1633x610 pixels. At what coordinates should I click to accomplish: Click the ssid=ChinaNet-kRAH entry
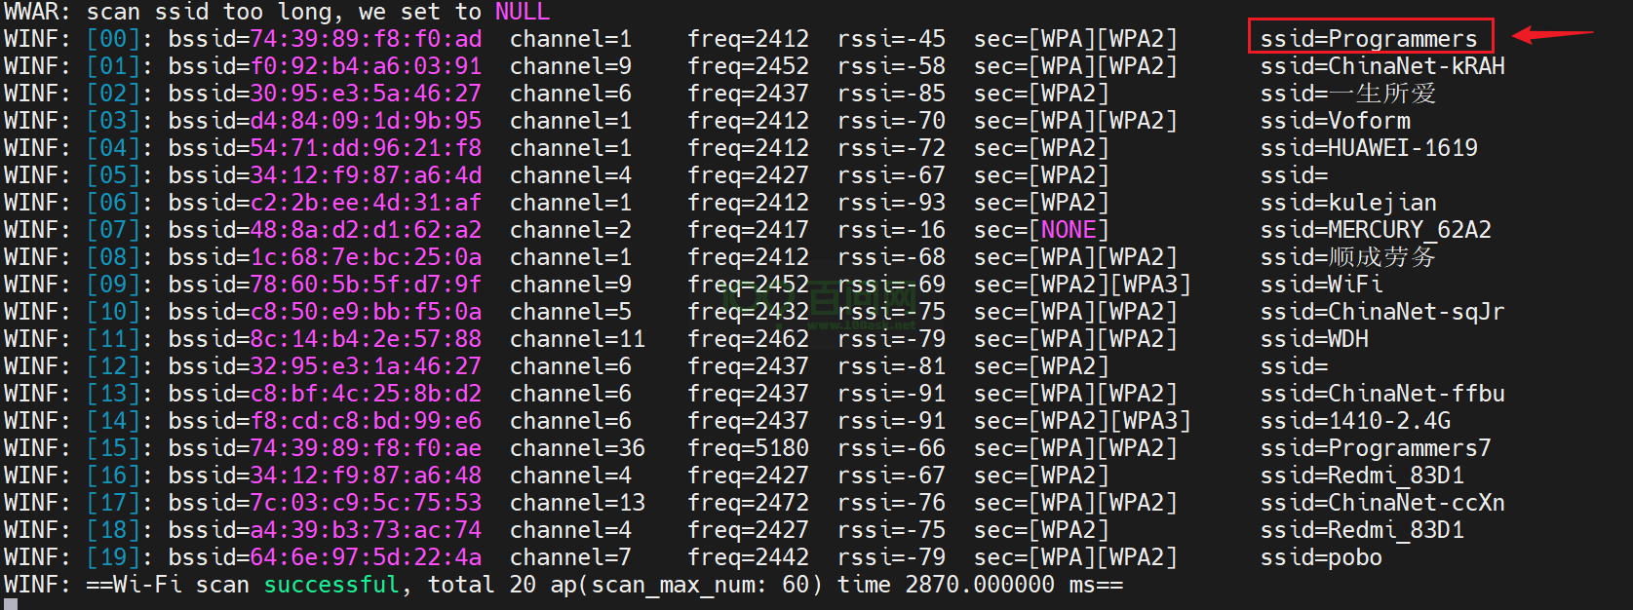[1381, 66]
